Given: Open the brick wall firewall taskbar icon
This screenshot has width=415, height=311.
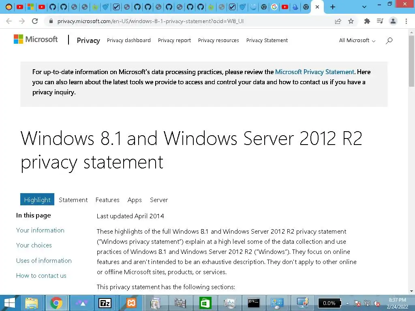Looking at the screenshot, I should [180, 303].
